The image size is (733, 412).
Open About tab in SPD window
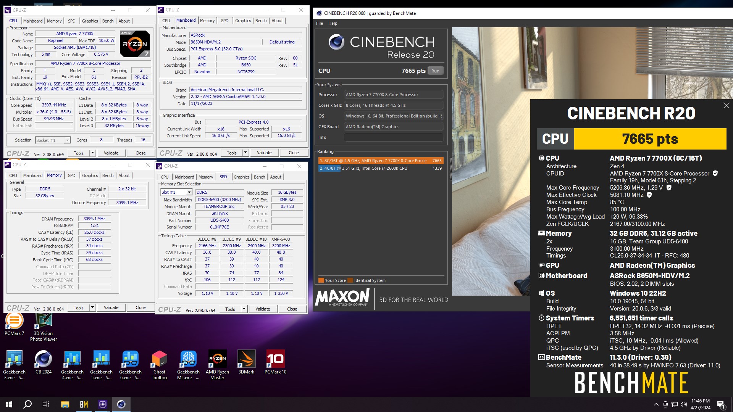click(276, 177)
